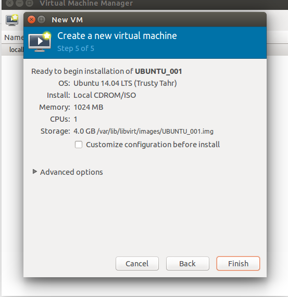The width and height of the screenshot is (288, 297).
Task: Maximize the Virtual Machine Manager window
Action: tap(29, 3)
